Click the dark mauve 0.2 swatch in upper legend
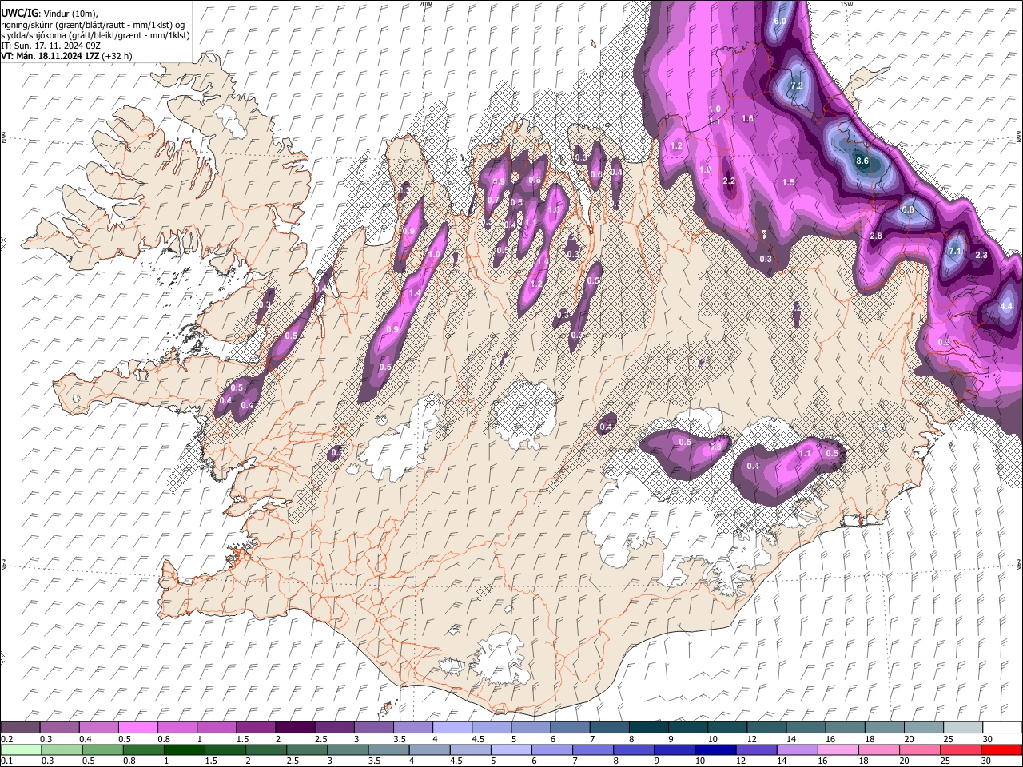 (x=20, y=727)
